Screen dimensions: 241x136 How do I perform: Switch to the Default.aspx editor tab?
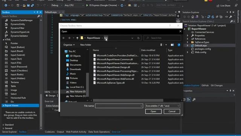point(51,12)
